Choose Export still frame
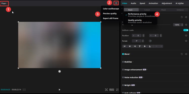The height and width of the screenshot is (94, 189). point(112,18)
